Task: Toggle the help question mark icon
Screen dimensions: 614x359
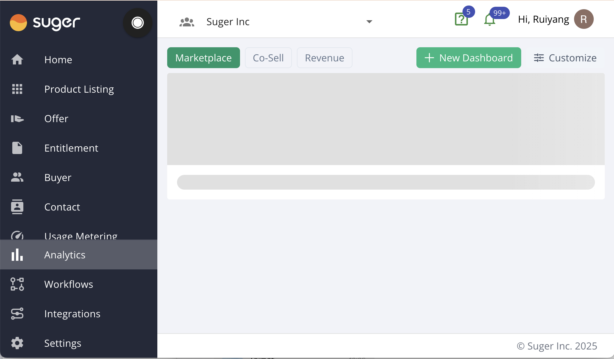Action: tap(461, 19)
